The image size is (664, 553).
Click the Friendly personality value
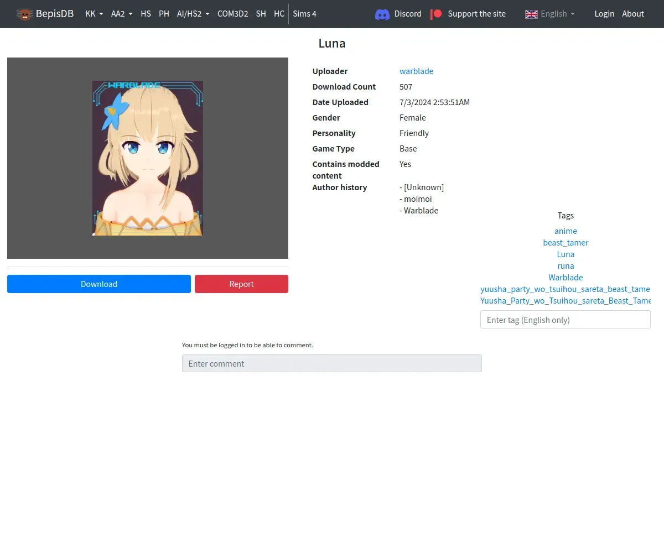(x=414, y=133)
